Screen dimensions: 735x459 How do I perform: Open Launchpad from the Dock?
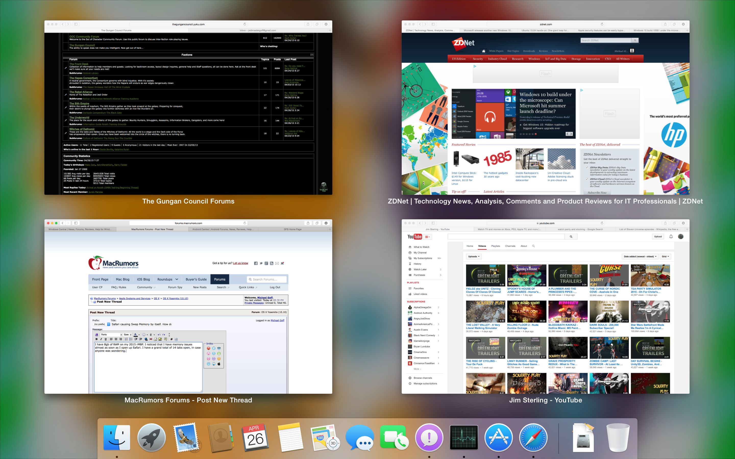point(151,437)
